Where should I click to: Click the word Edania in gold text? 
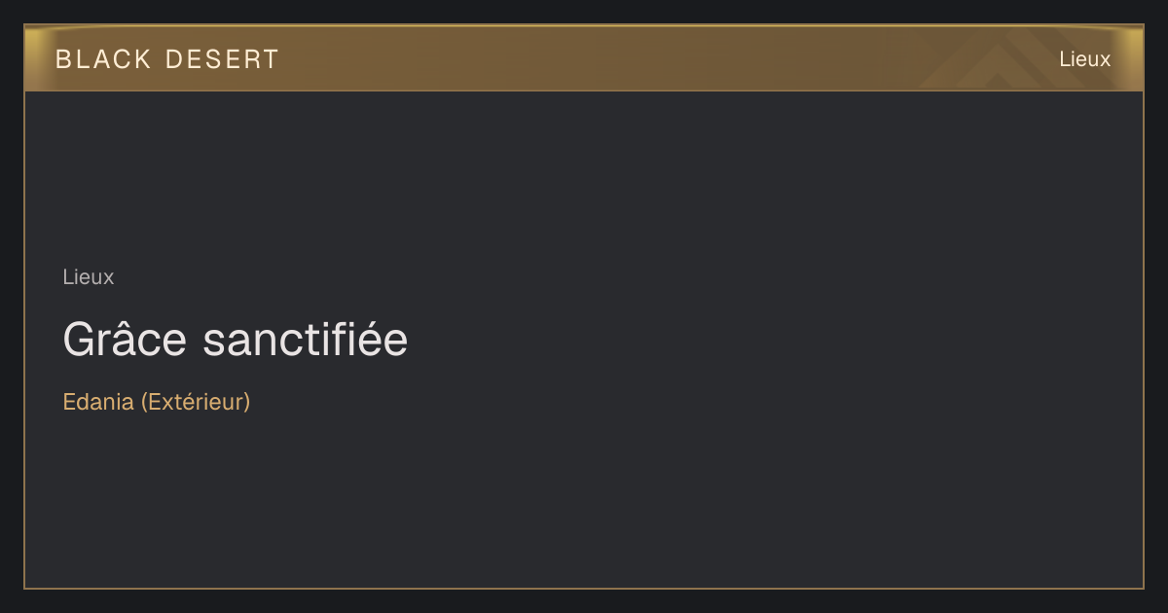pos(98,402)
